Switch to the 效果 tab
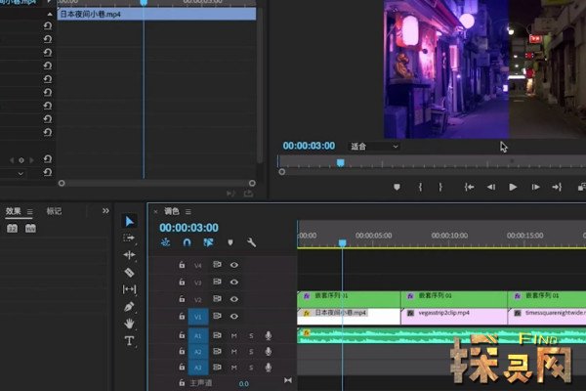 14,211
